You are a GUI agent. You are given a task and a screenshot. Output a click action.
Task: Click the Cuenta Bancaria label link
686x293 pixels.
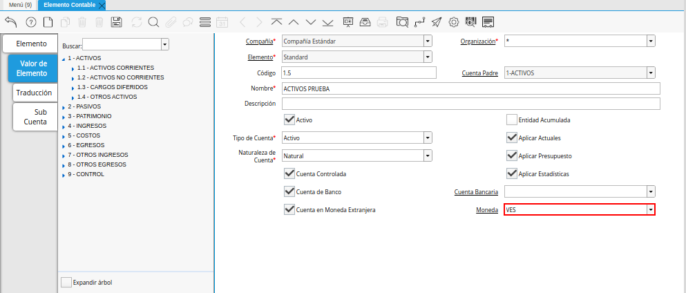click(x=475, y=191)
